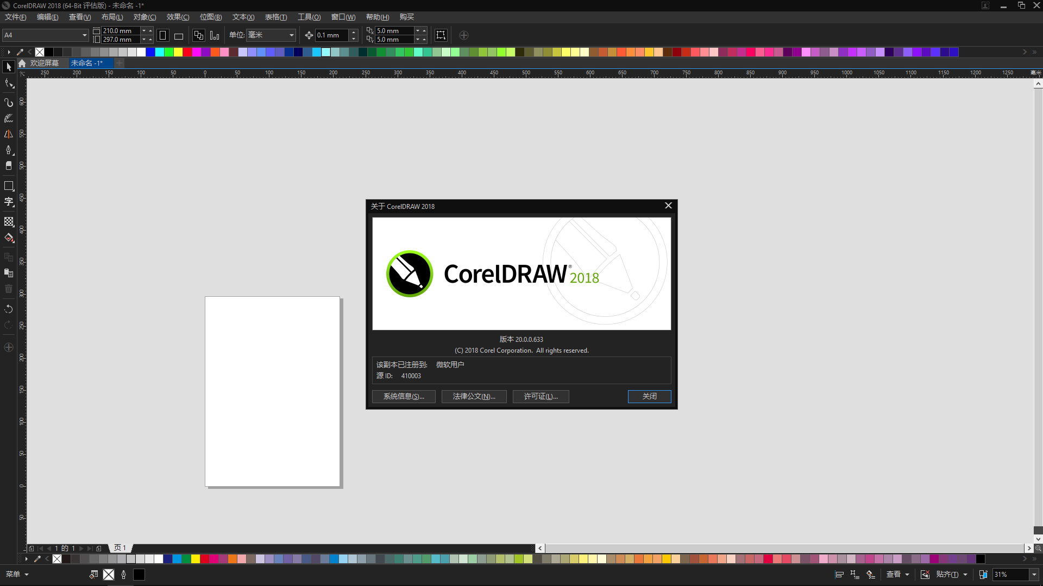Open the 效果 menu
Viewport: 1043px width, 586px height.
pos(178,17)
